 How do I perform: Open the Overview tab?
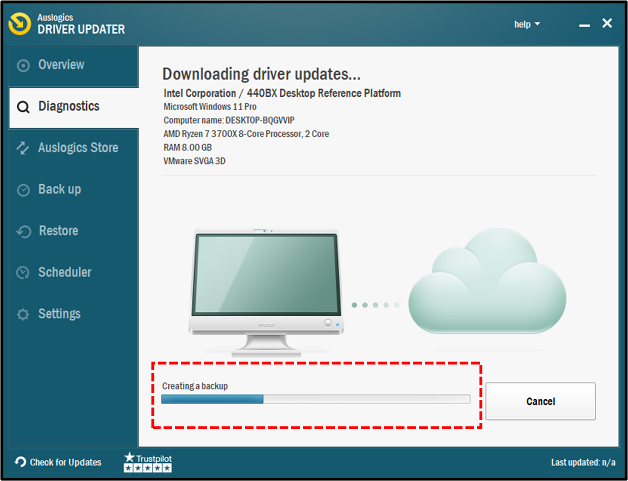click(74, 66)
